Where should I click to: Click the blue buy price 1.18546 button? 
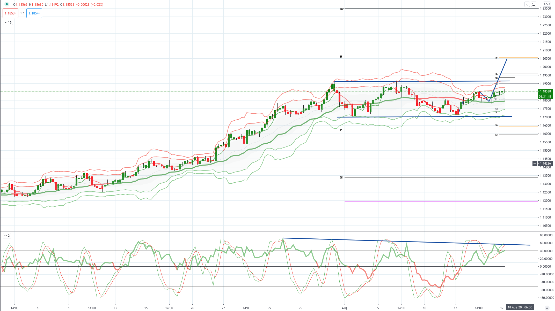34,13
